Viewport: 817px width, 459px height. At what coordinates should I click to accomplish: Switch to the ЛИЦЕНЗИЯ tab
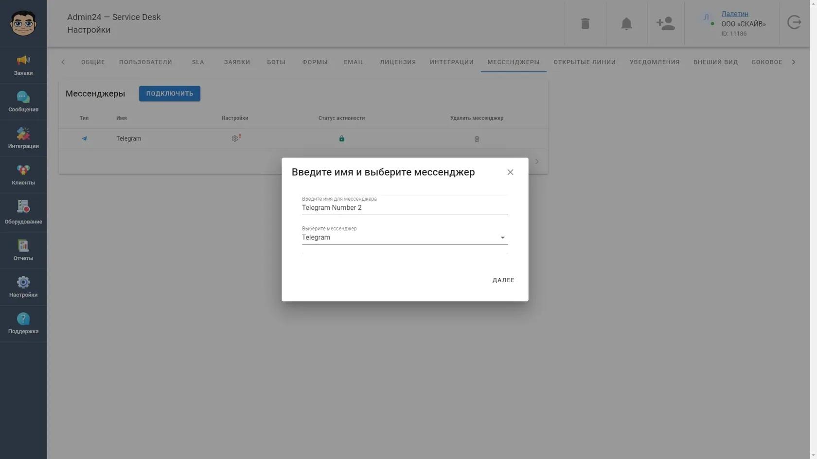pyautogui.click(x=398, y=62)
